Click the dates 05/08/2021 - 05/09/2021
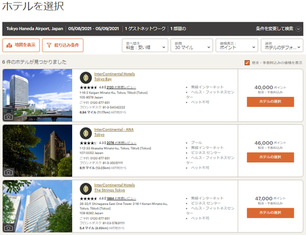This screenshot has width=306, height=235. 94,29
